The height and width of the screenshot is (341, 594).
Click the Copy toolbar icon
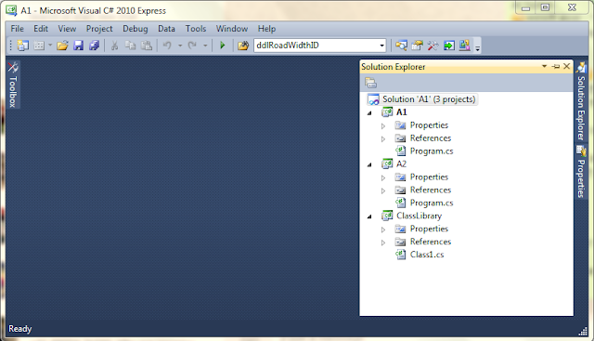[x=130, y=46]
